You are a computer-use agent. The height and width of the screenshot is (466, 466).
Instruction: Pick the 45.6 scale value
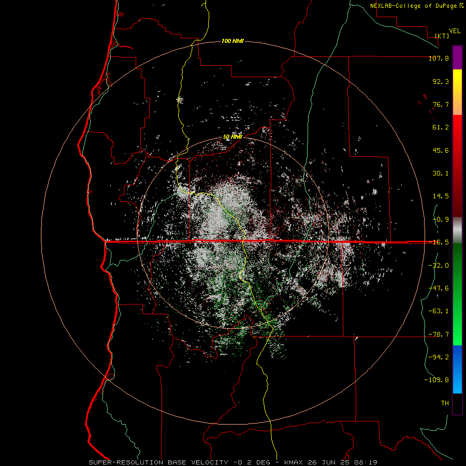pos(441,150)
